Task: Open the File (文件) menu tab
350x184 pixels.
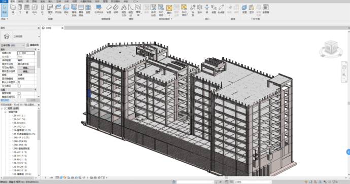Action: (4, 2)
